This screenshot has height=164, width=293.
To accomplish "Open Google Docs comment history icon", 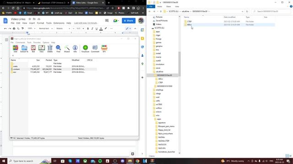I will [x=107, y=20].
